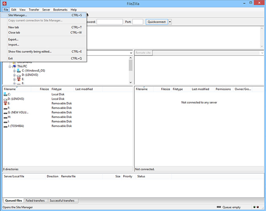
Task: Select Close tab in the File menu
Action: pos(43,32)
